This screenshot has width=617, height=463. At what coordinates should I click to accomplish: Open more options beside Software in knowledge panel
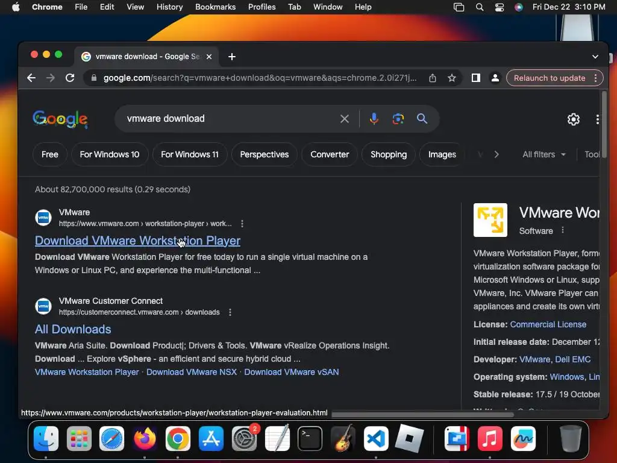click(563, 230)
